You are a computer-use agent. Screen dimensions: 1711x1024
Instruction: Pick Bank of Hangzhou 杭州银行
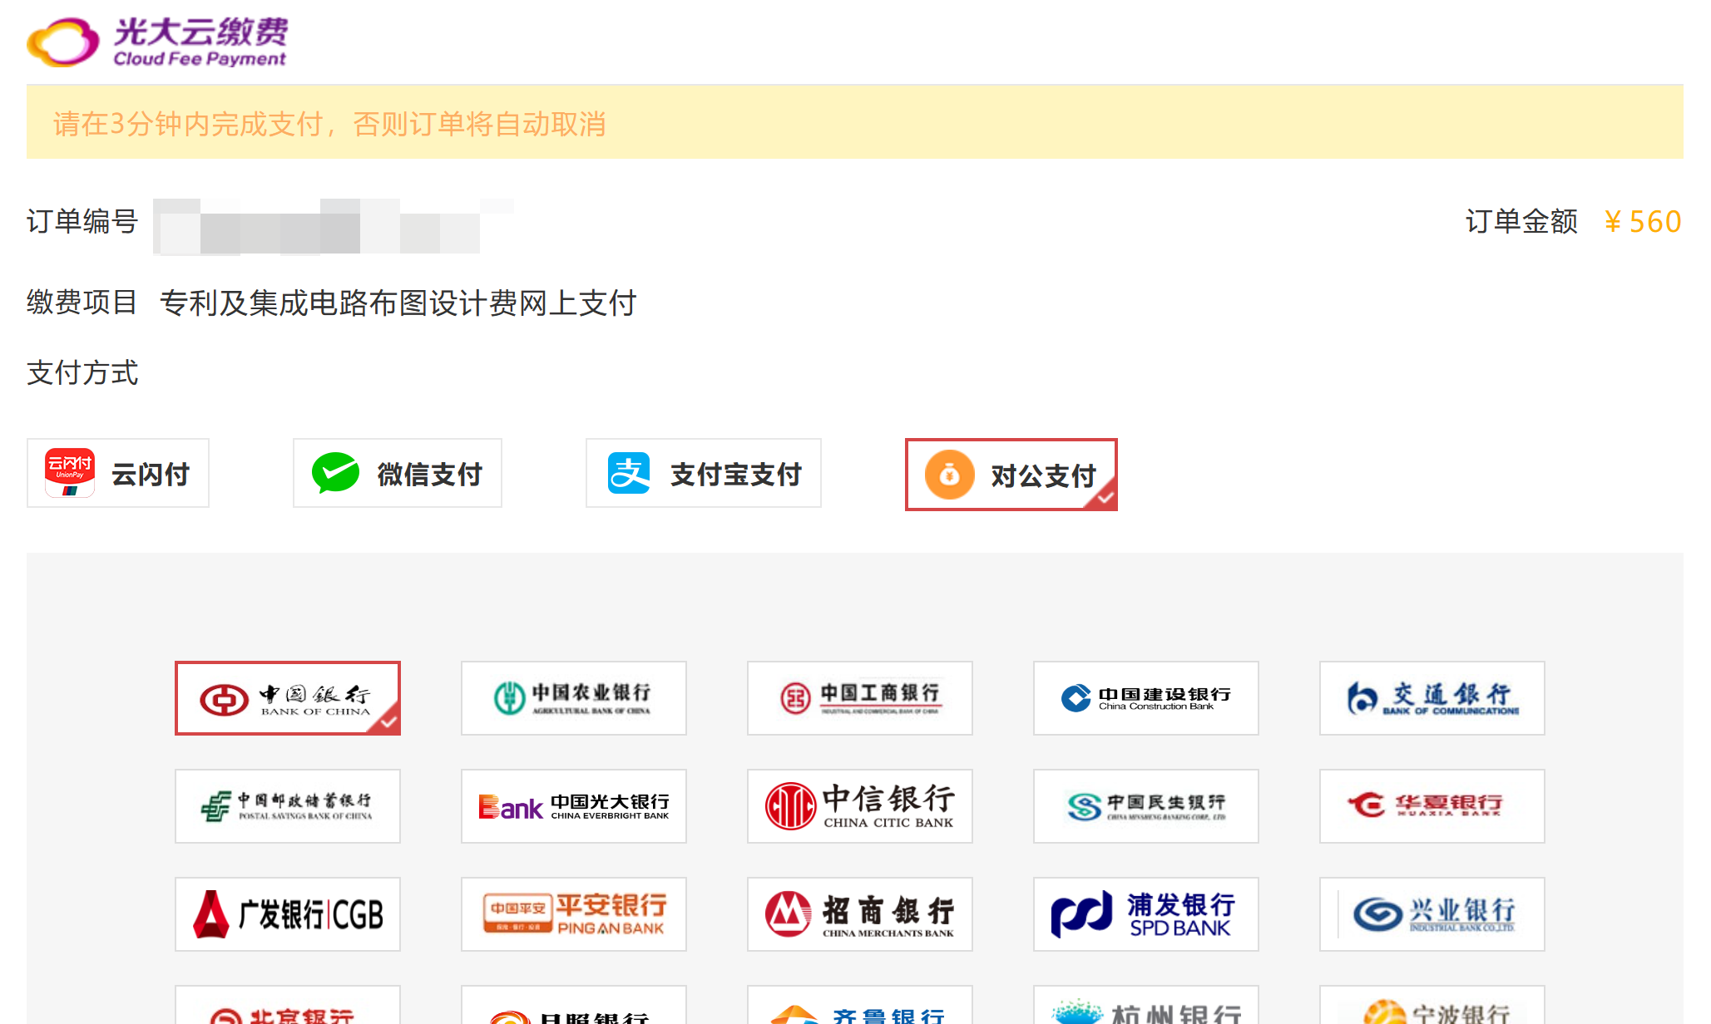click(1146, 1006)
